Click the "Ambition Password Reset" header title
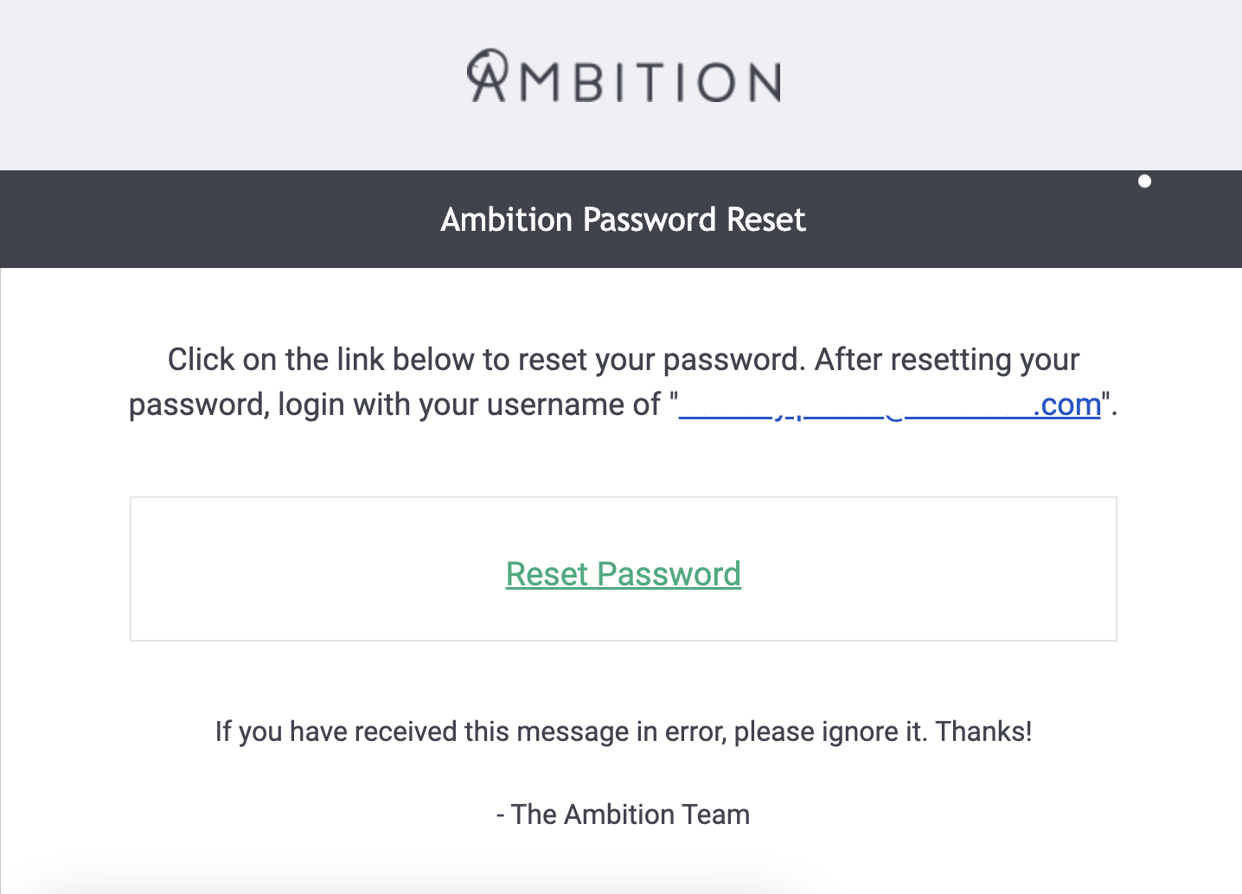Screen dimensions: 1242x894 (623, 220)
